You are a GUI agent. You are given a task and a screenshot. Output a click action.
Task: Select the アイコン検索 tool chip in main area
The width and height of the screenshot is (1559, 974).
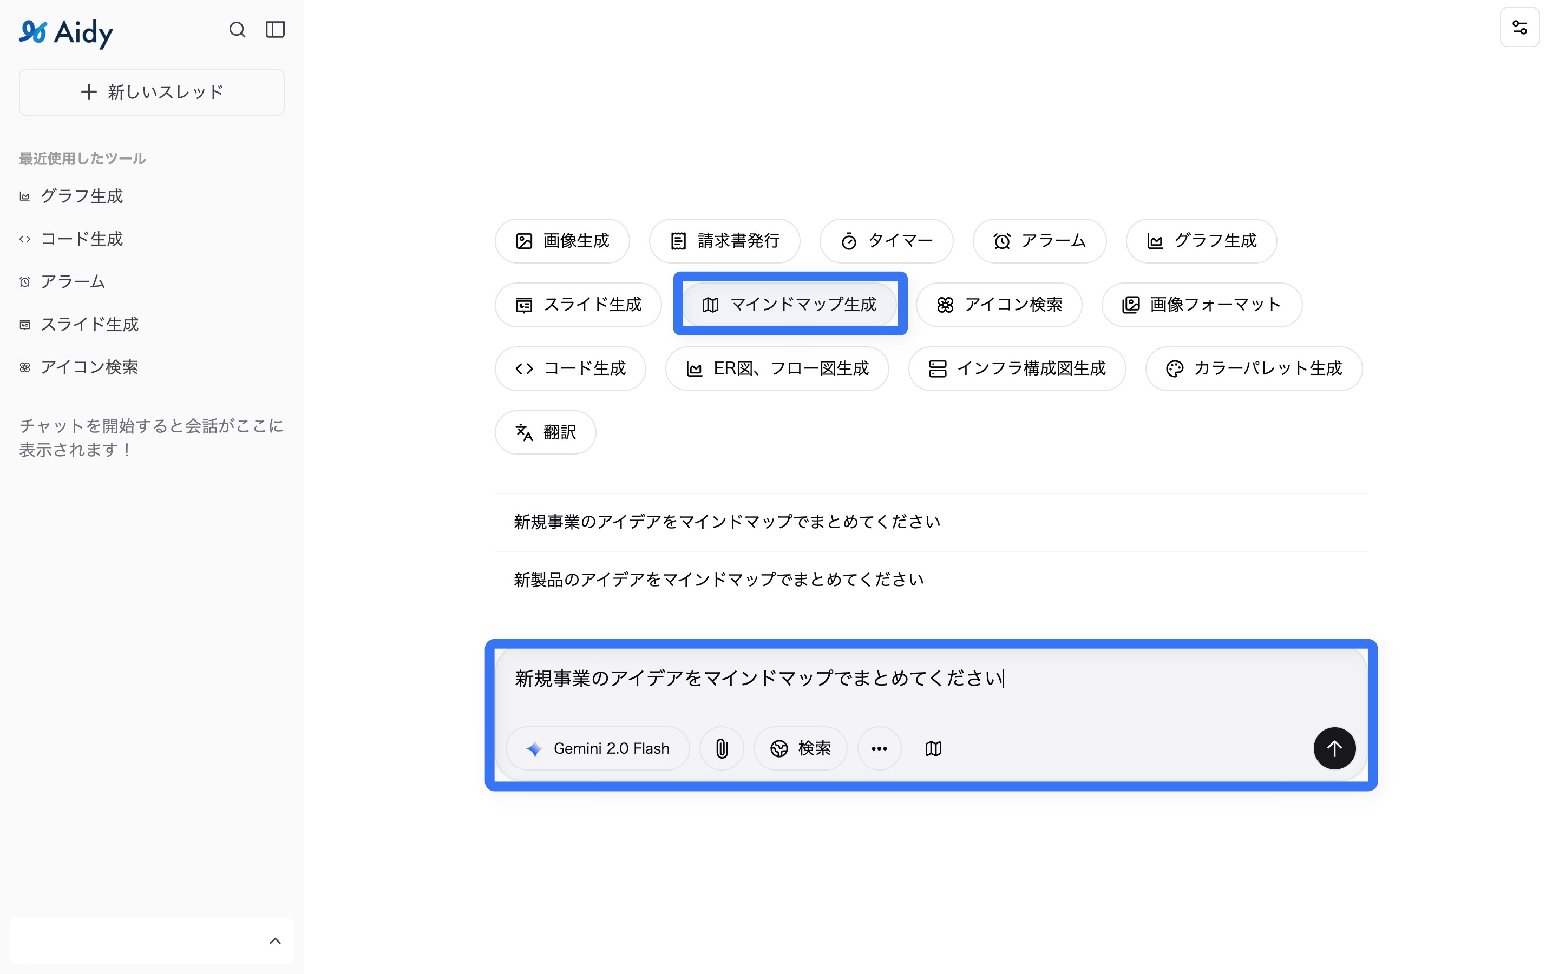999,305
